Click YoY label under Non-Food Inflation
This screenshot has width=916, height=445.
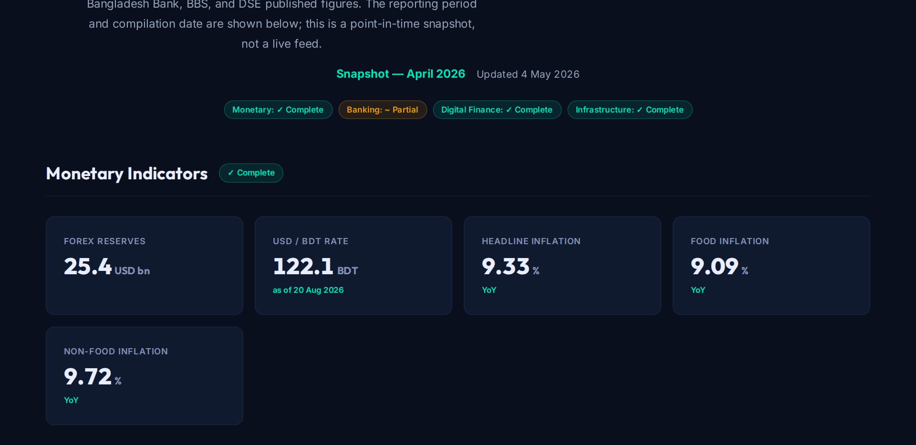pos(71,400)
